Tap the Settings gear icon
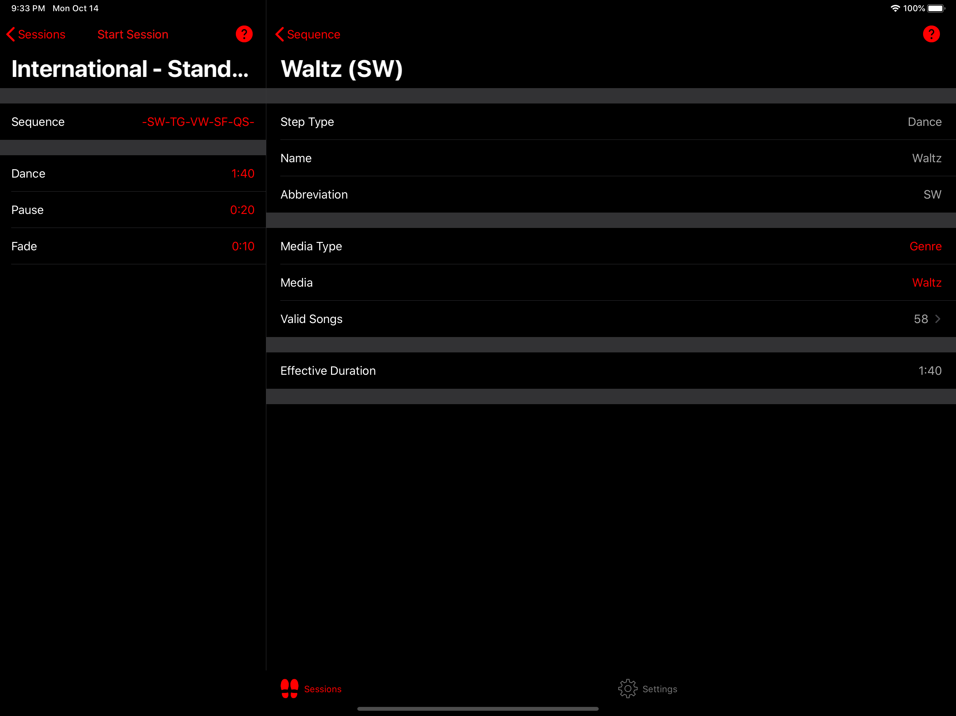Image resolution: width=956 pixels, height=716 pixels. 627,688
